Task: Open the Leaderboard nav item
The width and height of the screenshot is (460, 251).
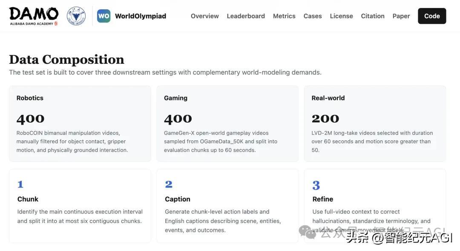Action: click(x=246, y=16)
